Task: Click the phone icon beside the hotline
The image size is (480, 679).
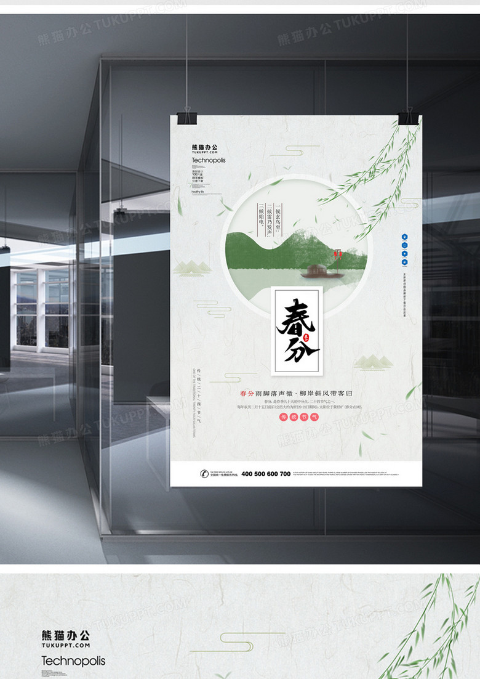Action: [204, 473]
